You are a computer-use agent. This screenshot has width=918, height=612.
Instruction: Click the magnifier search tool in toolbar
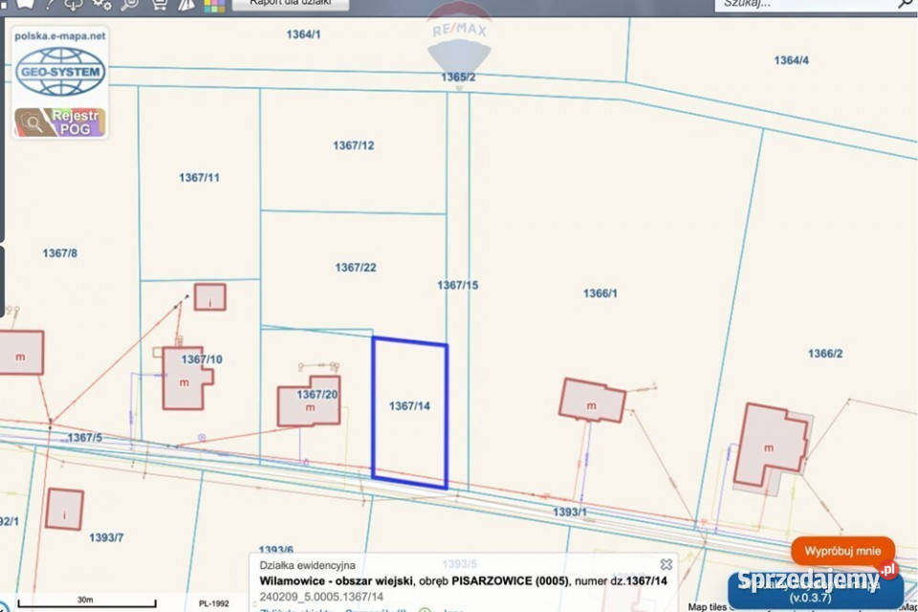point(130,4)
